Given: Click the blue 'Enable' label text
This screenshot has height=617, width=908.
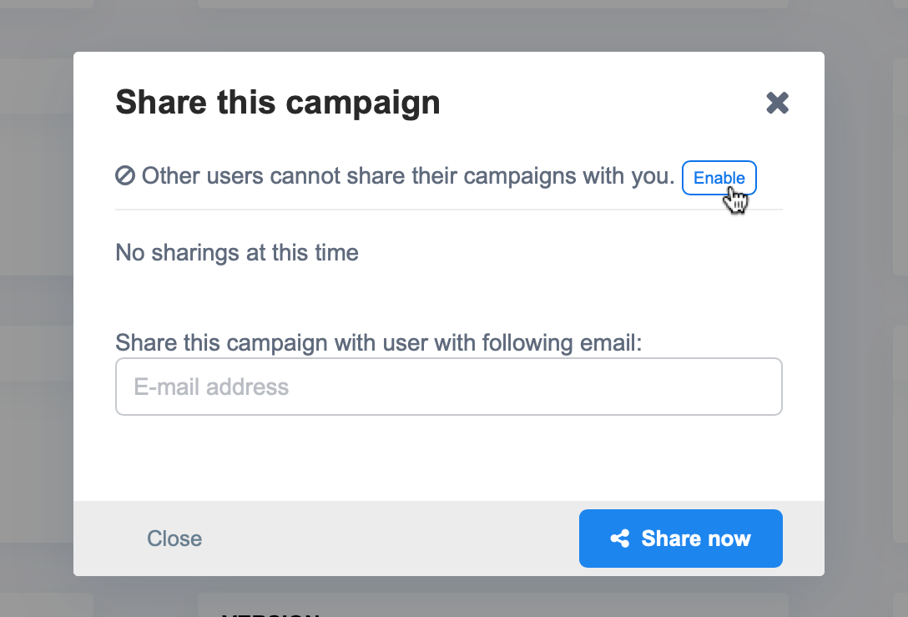Looking at the screenshot, I should click(x=719, y=178).
